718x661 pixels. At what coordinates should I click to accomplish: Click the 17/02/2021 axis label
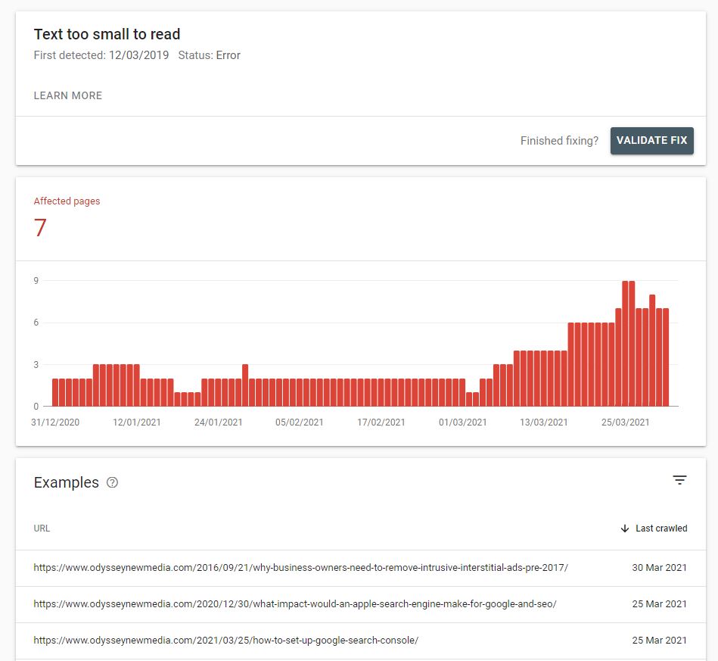click(x=381, y=422)
